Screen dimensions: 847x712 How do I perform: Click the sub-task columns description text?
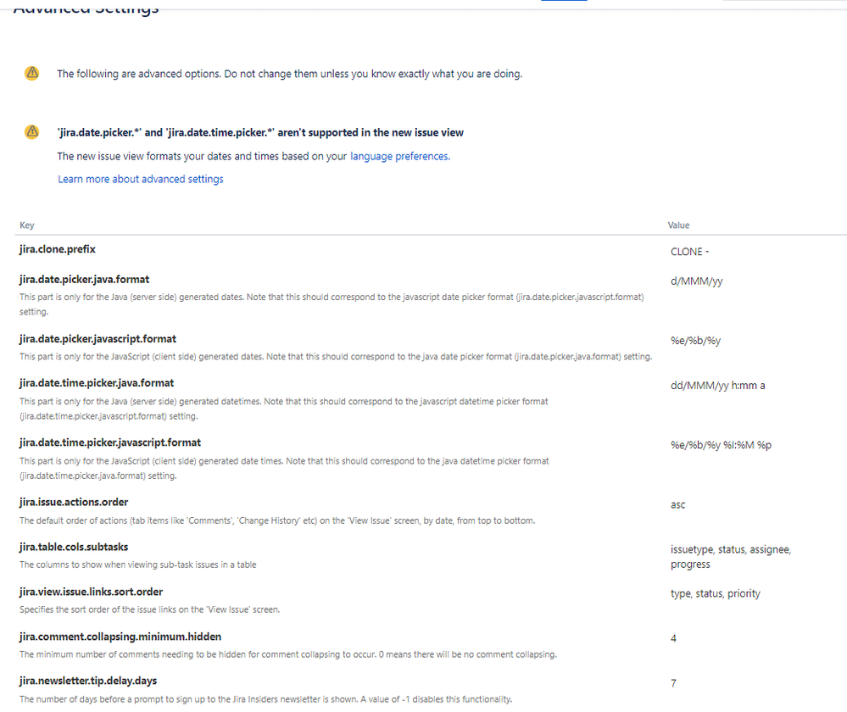pyautogui.click(x=137, y=565)
